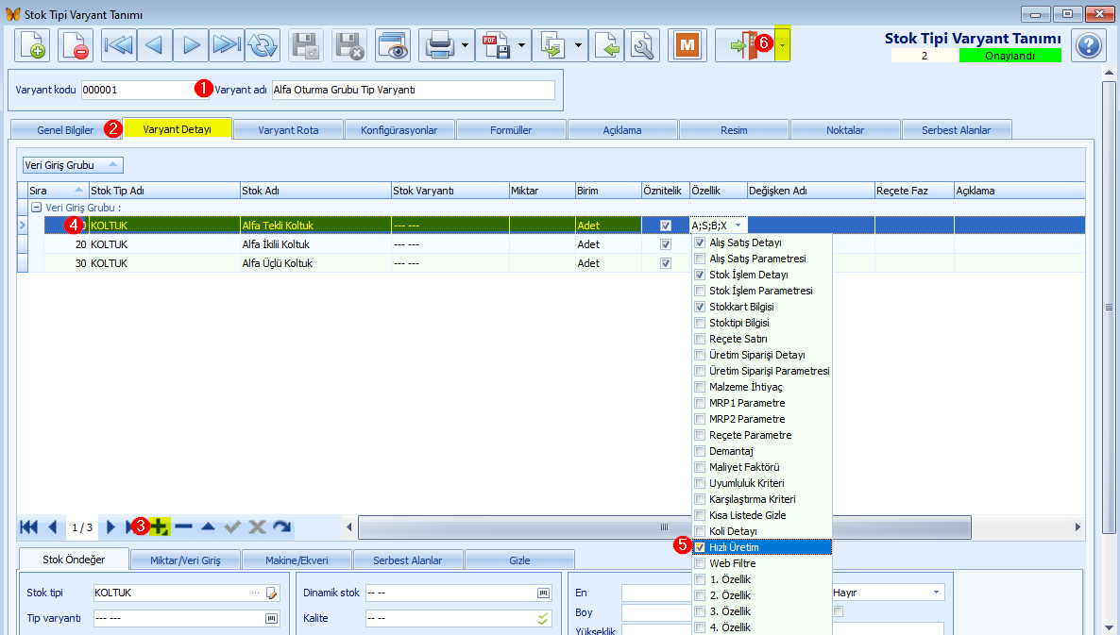Open the Makine/Ekveri tab
Screen dimensions: 1120x635
(297, 560)
